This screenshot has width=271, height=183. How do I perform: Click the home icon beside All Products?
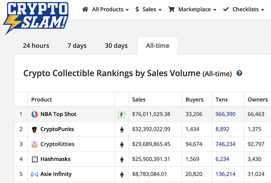(x=85, y=9)
